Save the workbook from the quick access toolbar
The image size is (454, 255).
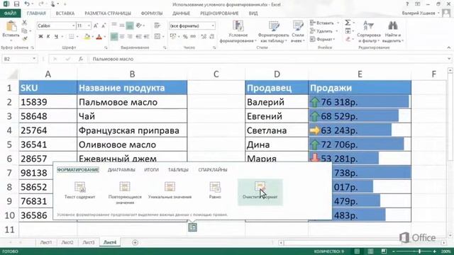tap(16, 4)
